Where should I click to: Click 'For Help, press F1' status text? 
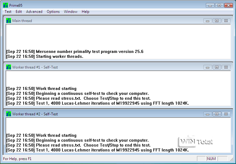17,159
